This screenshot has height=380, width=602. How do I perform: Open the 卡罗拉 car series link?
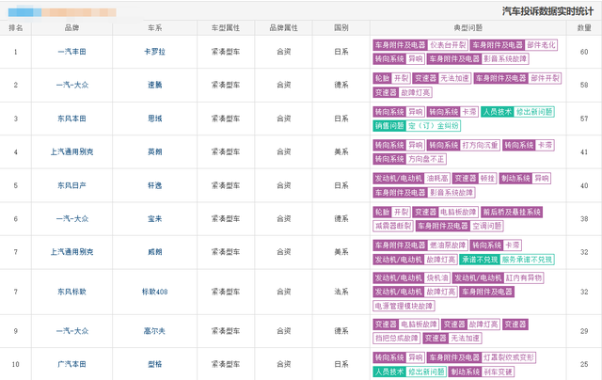click(154, 52)
